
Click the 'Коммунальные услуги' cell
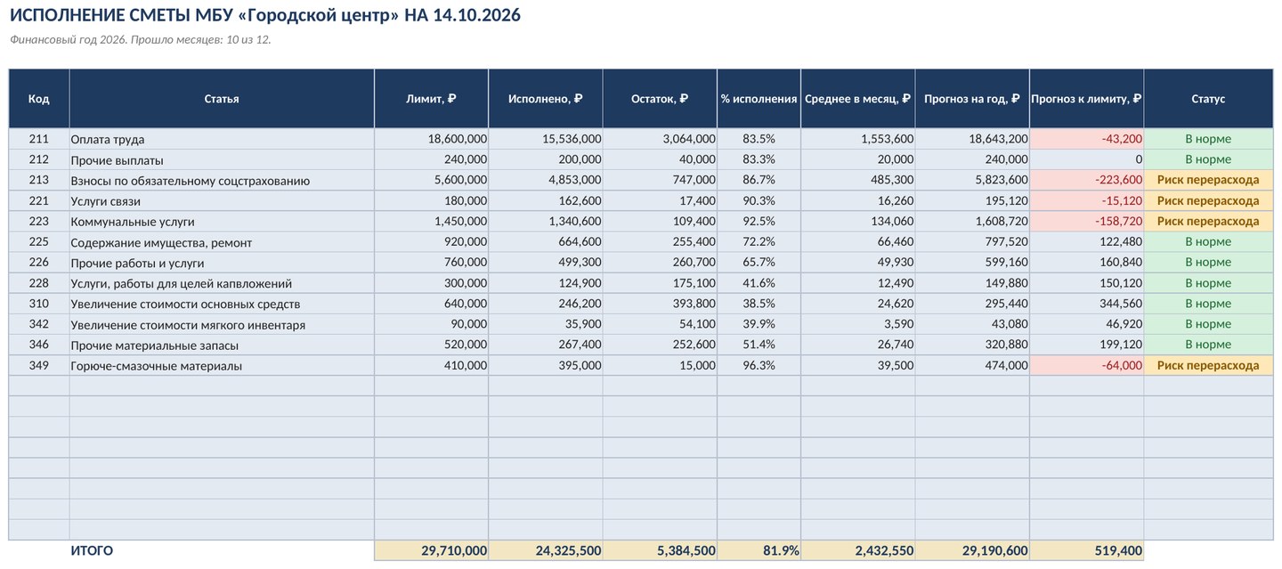[222, 221]
